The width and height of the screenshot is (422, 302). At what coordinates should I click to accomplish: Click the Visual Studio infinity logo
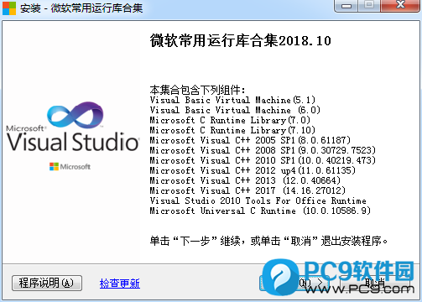tap(76, 114)
